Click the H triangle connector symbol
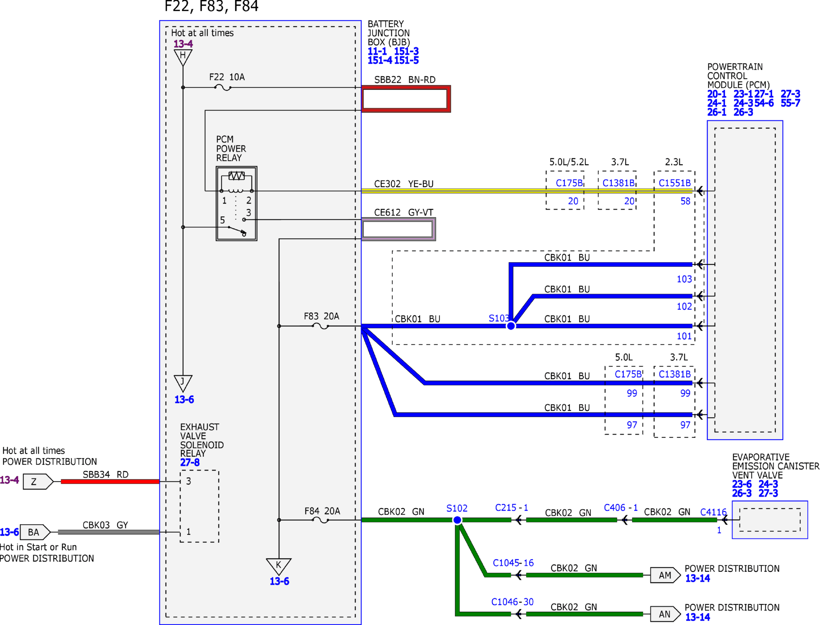 (x=183, y=57)
